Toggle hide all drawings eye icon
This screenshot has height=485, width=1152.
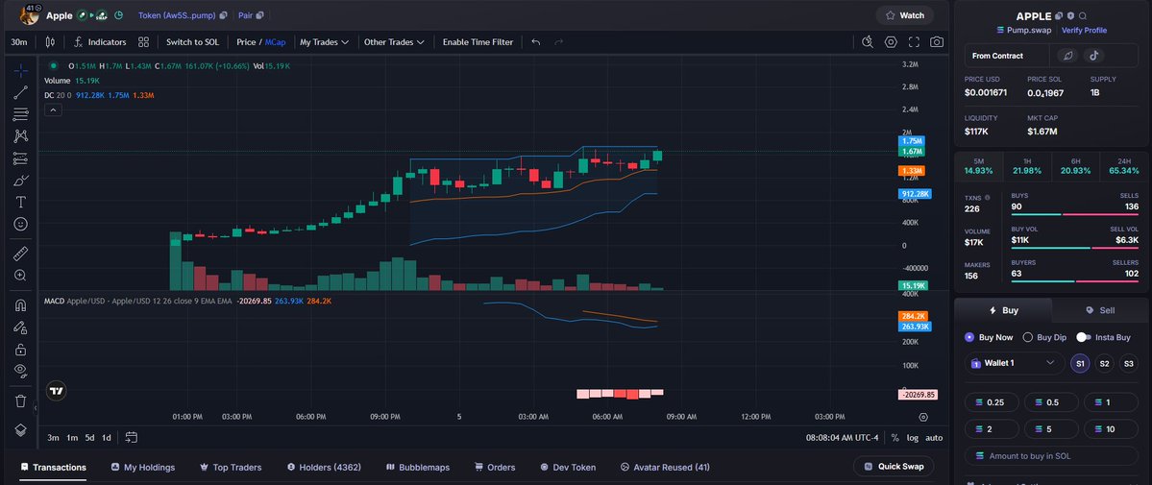[20, 371]
